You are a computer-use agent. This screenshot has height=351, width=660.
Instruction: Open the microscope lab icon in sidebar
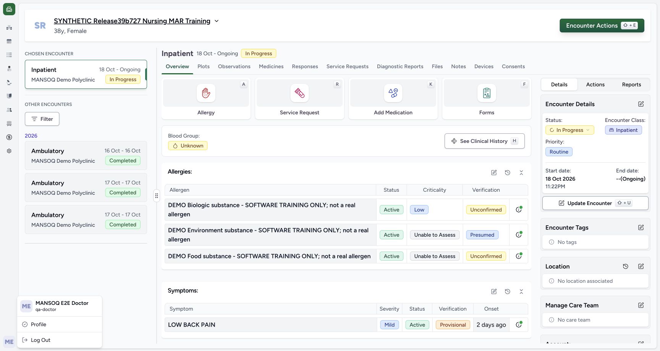[9, 82]
